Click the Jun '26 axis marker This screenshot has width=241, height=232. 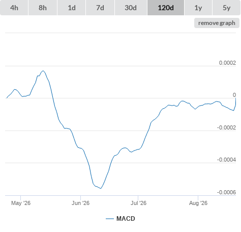pyautogui.click(x=80, y=203)
